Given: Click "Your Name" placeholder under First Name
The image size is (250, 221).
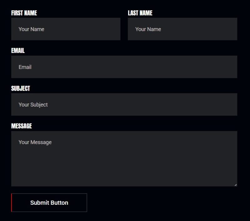Looking at the screenshot, I should (32, 29).
